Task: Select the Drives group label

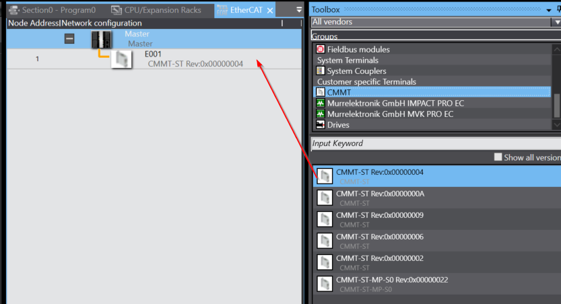Action: 338,124
